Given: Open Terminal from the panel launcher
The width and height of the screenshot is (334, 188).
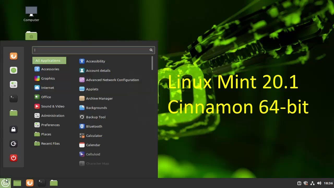Looking at the screenshot, I should [x=41, y=183].
